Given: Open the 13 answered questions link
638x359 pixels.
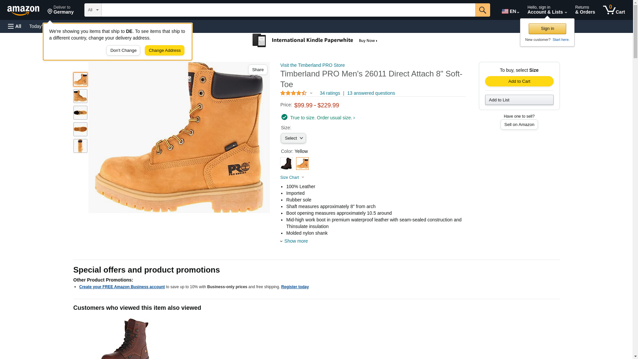Looking at the screenshot, I should pos(371,93).
